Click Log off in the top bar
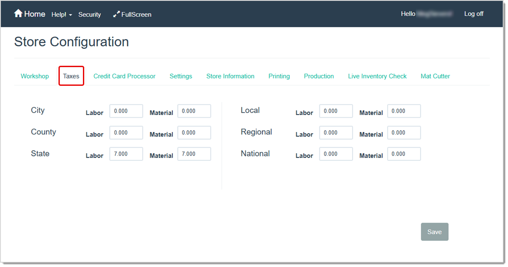The width and height of the screenshot is (508, 267). (474, 14)
